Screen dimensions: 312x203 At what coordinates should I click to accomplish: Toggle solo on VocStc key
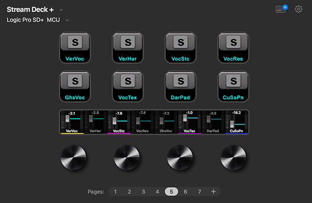(x=180, y=48)
